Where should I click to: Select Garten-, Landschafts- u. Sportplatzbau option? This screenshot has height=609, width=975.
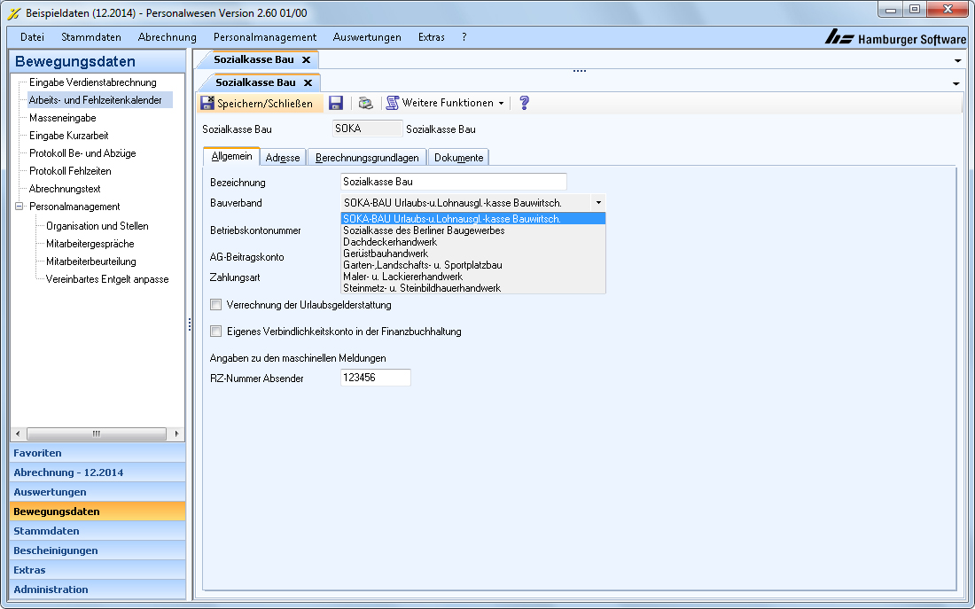tap(473, 265)
